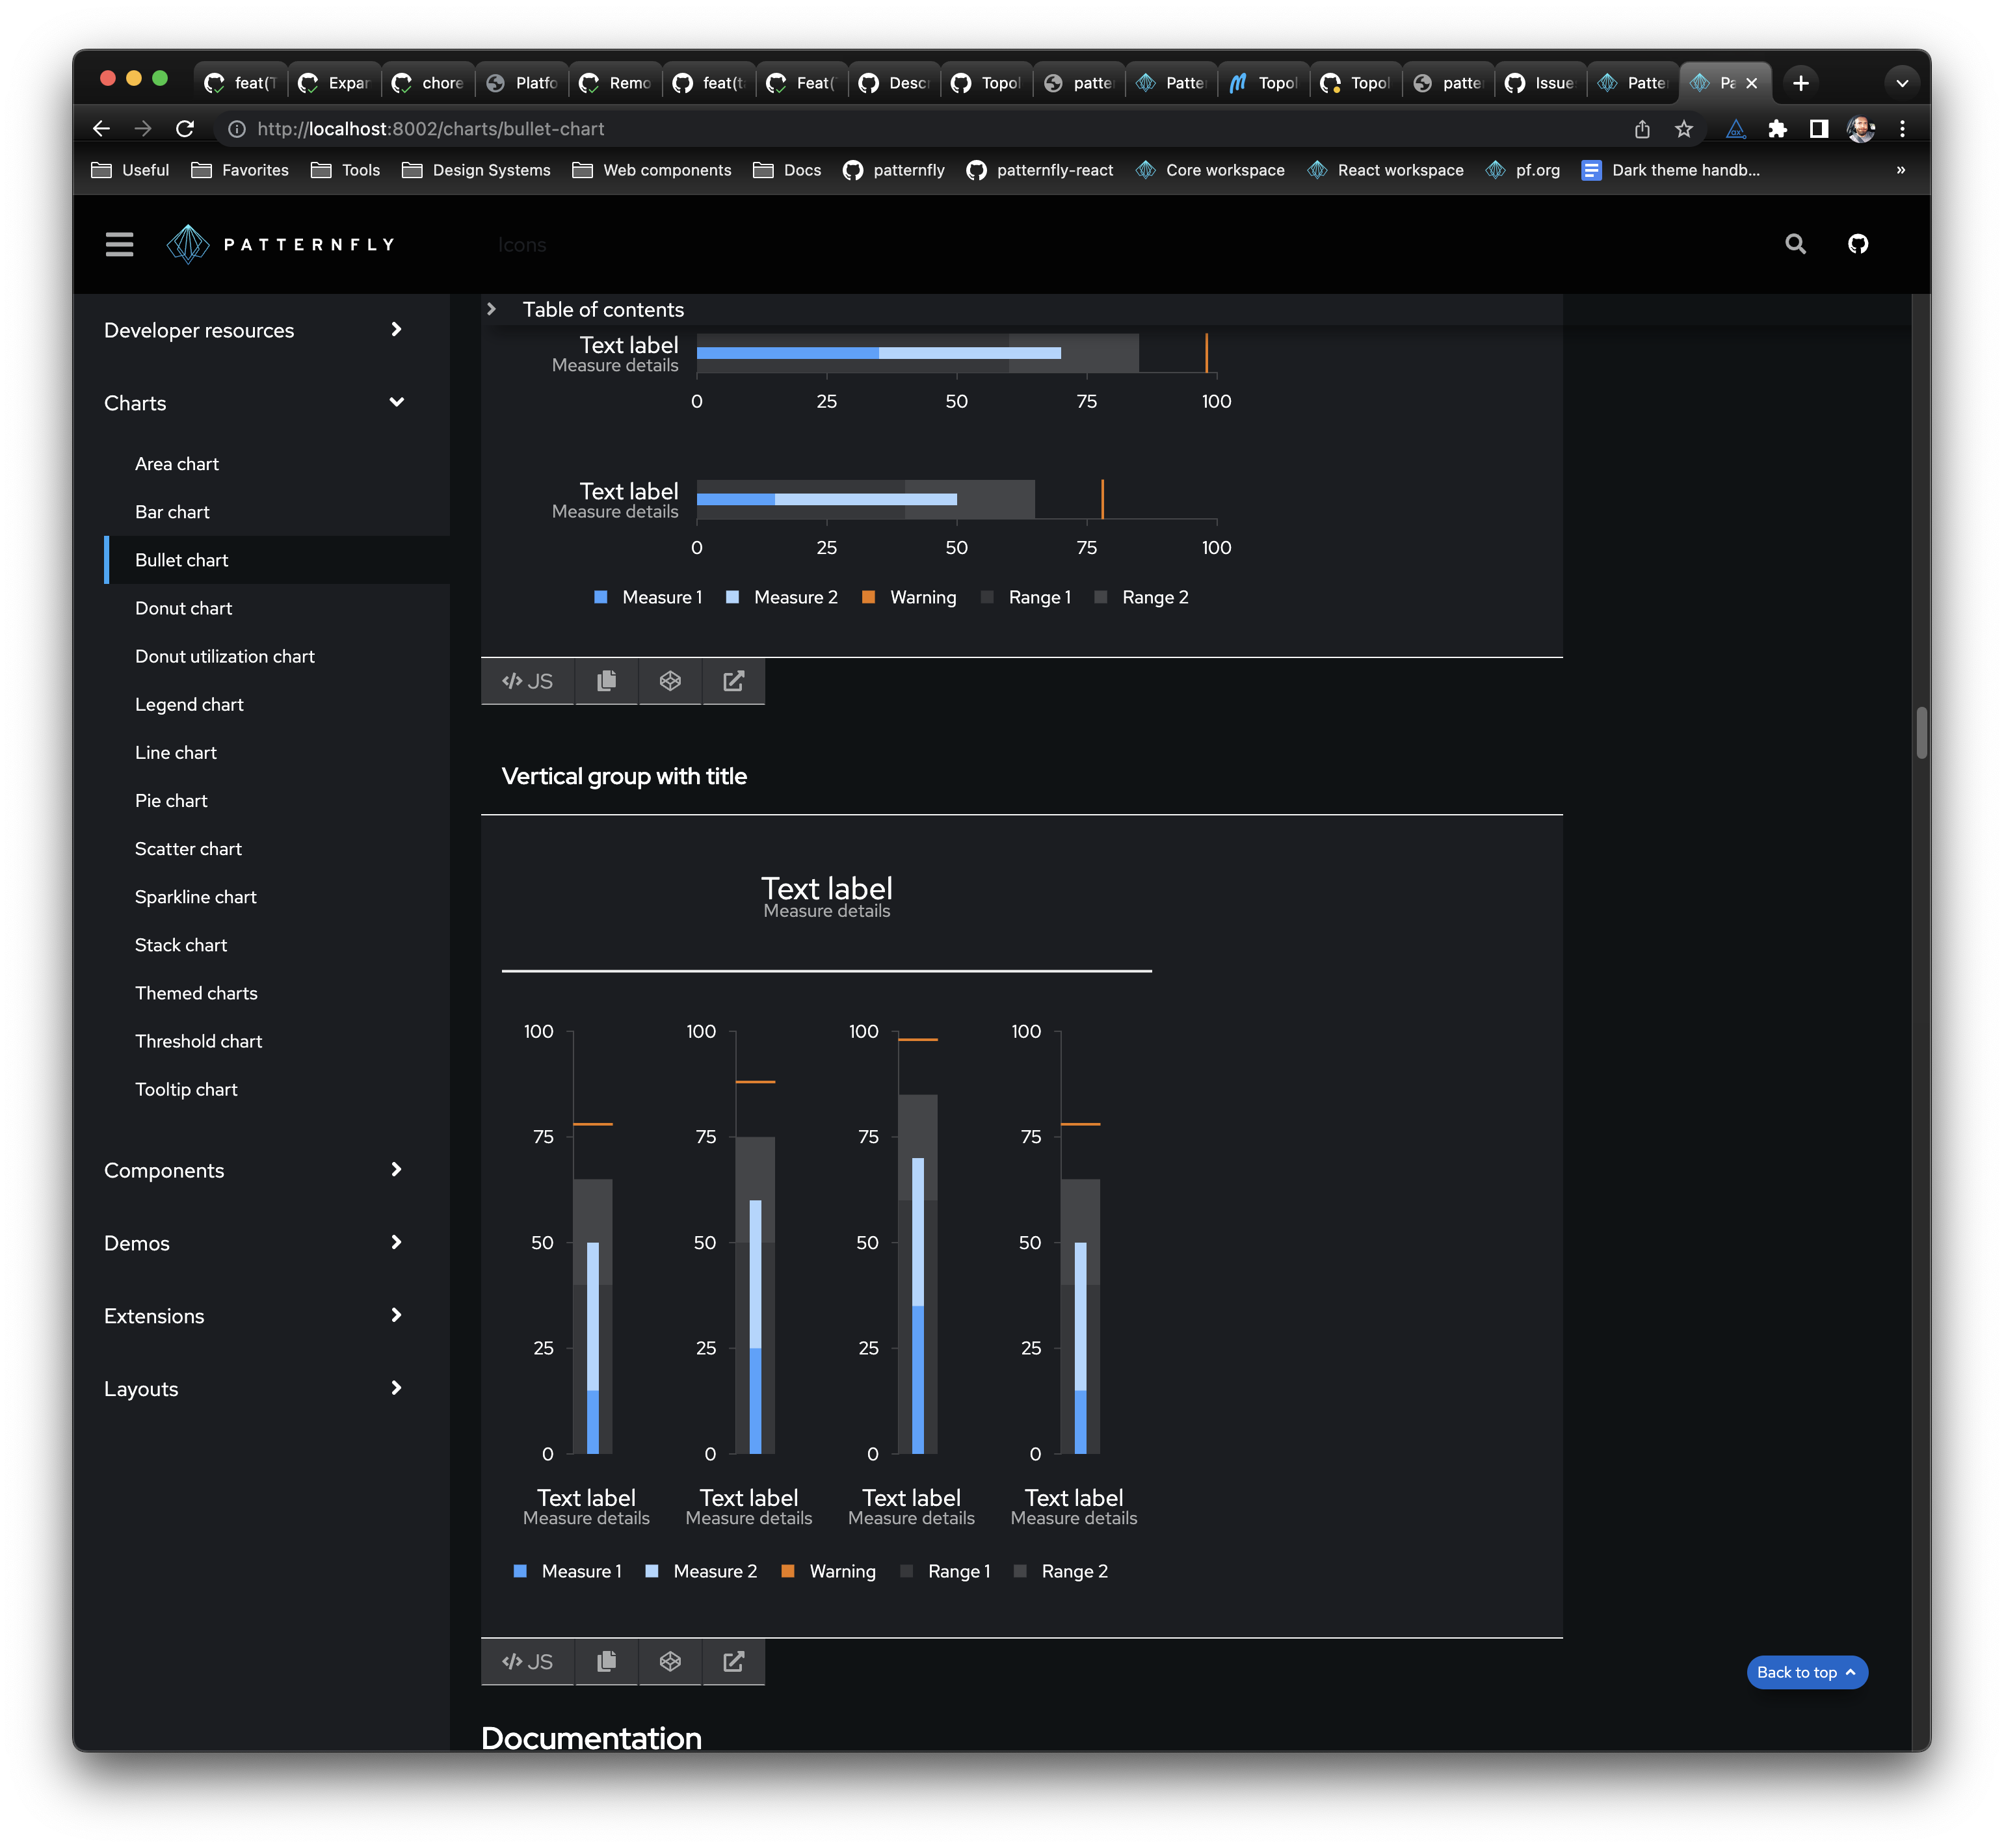The width and height of the screenshot is (2004, 1848).
Task: Go to Donut chart page
Action: 183,608
